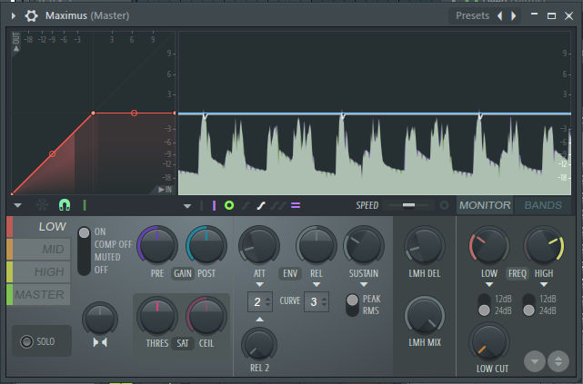This screenshot has height=384, width=583.
Task: Click the ATT attack knob
Action: [x=259, y=245]
